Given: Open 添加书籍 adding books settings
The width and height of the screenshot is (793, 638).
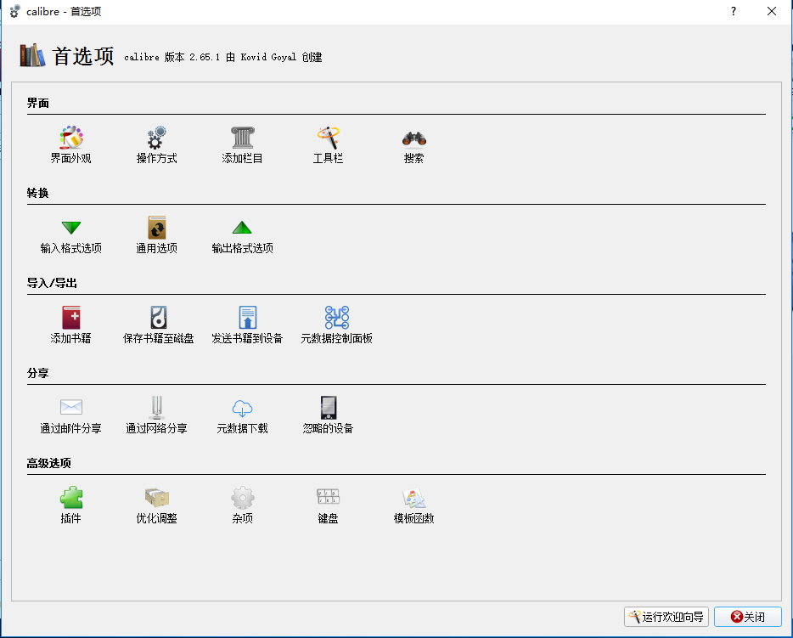Looking at the screenshot, I should (x=70, y=325).
